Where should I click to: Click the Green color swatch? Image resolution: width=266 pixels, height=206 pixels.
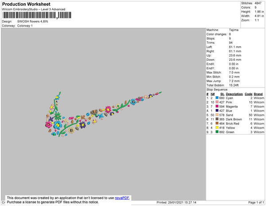click(x=217, y=132)
